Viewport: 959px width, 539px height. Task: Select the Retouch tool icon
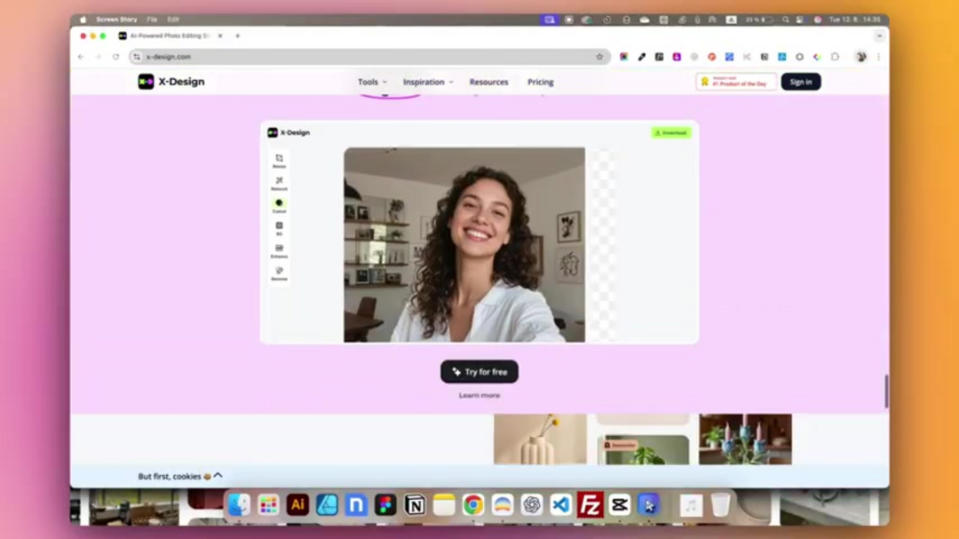point(279,181)
